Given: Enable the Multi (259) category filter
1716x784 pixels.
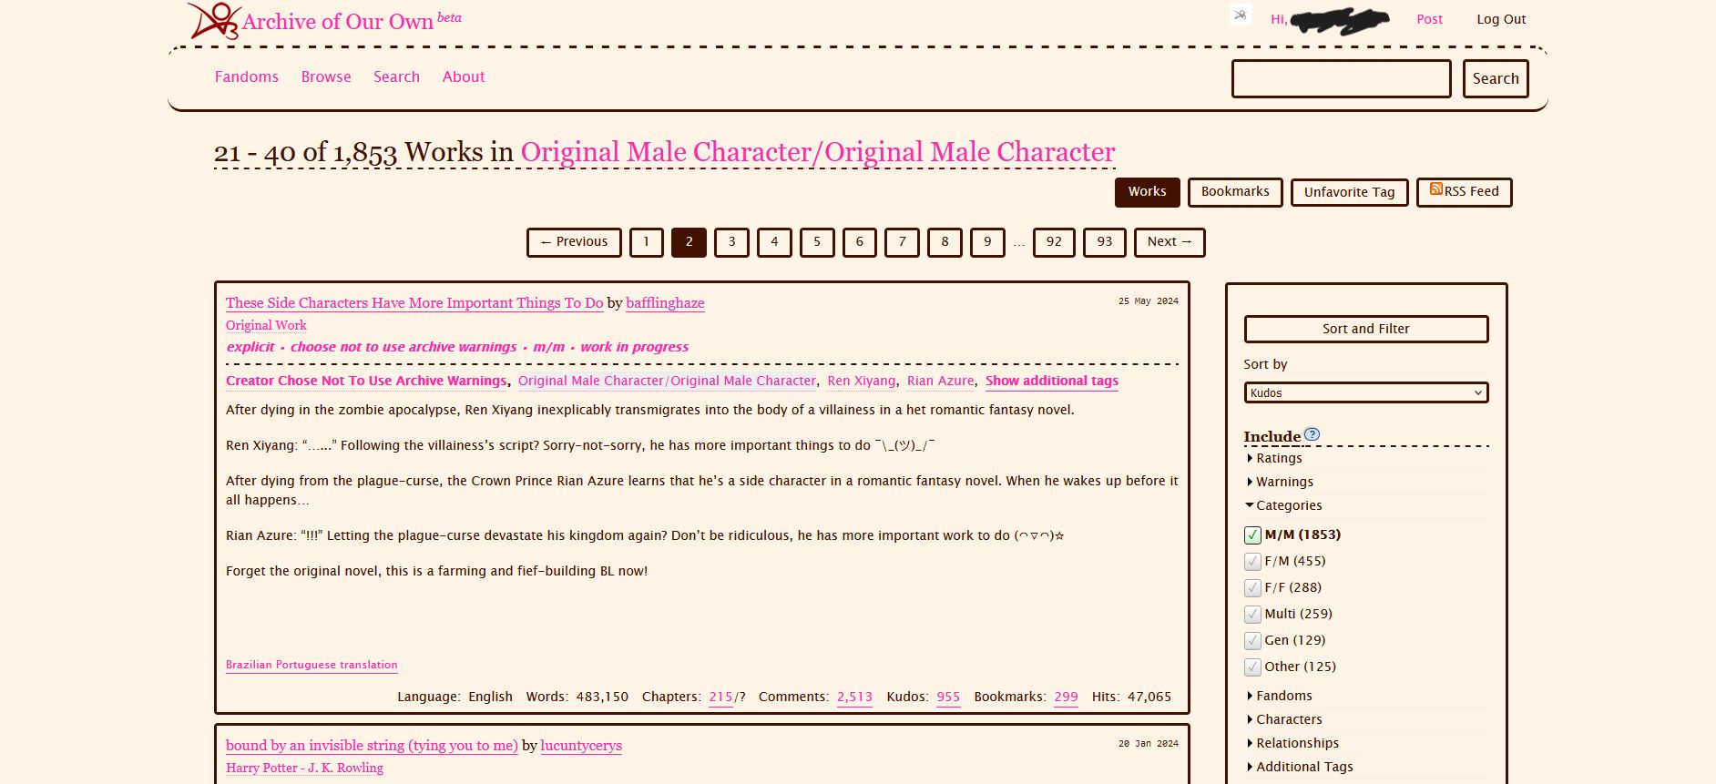Looking at the screenshot, I should [1253, 614].
